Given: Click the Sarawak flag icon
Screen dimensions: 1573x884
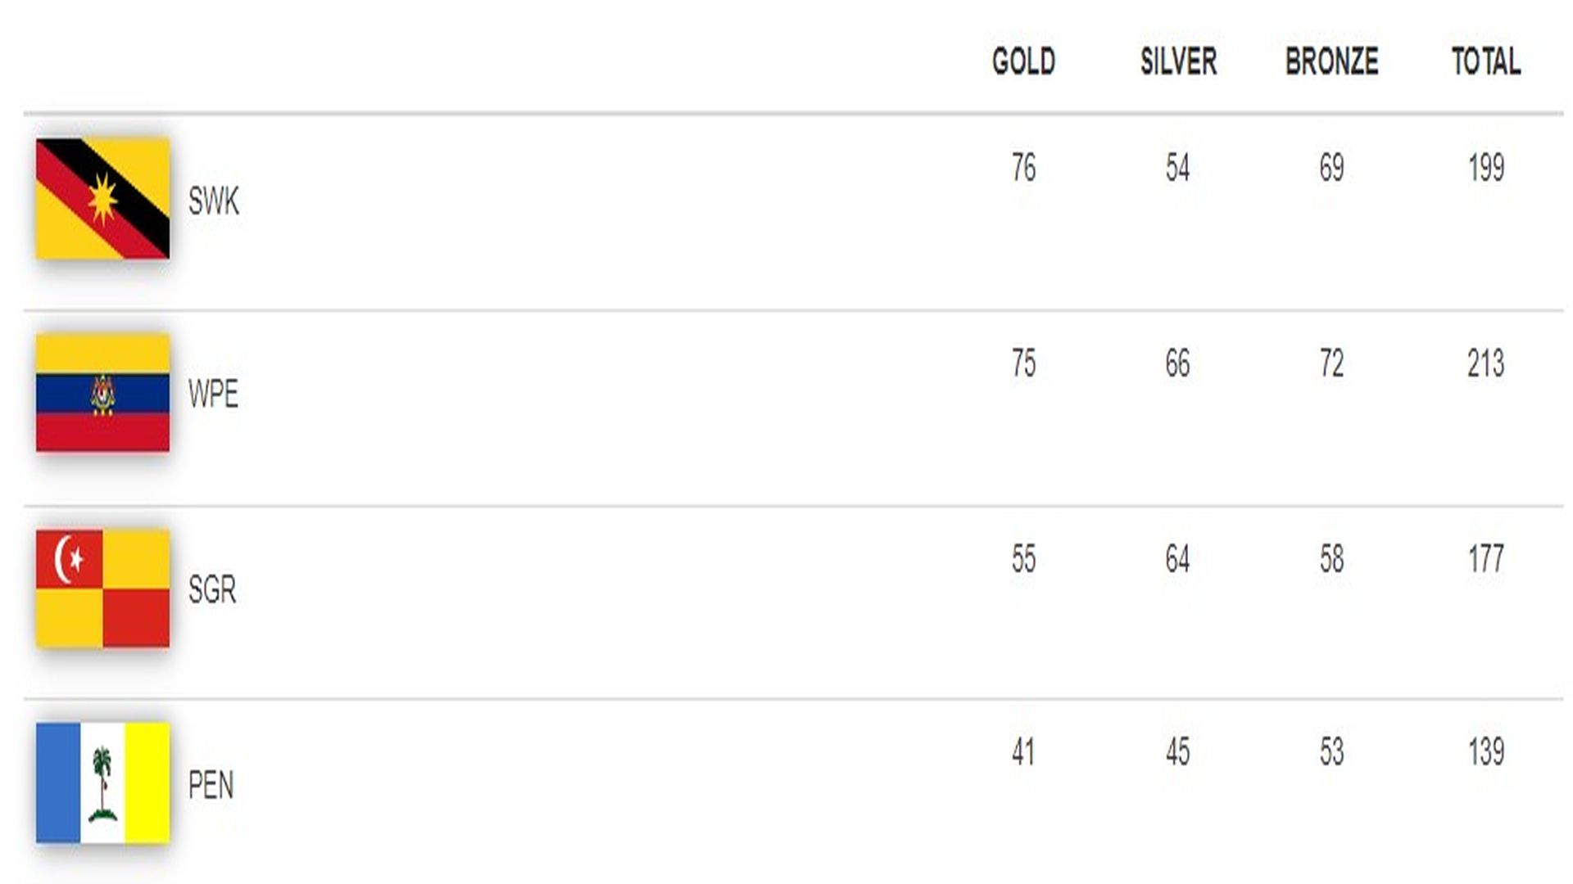Looking at the screenshot, I should (x=102, y=199).
